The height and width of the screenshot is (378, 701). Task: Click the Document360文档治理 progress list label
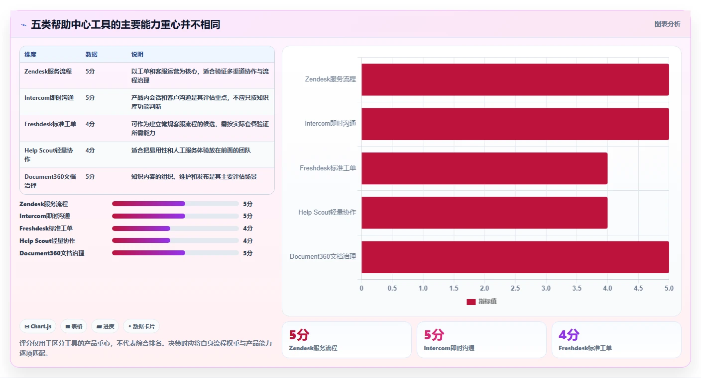point(52,253)
